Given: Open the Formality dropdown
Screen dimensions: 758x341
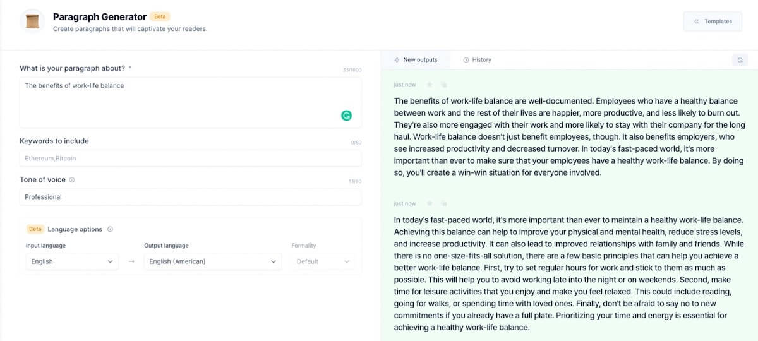Looking at the screenshot, I should coord(323,261).
